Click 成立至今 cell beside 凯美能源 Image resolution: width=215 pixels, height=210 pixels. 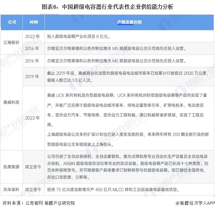tap(33, 167)
